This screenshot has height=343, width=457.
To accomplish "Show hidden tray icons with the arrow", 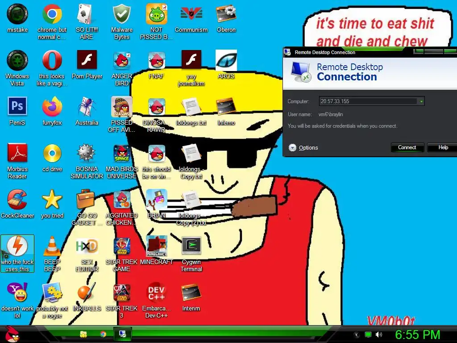I will [357, 335].
